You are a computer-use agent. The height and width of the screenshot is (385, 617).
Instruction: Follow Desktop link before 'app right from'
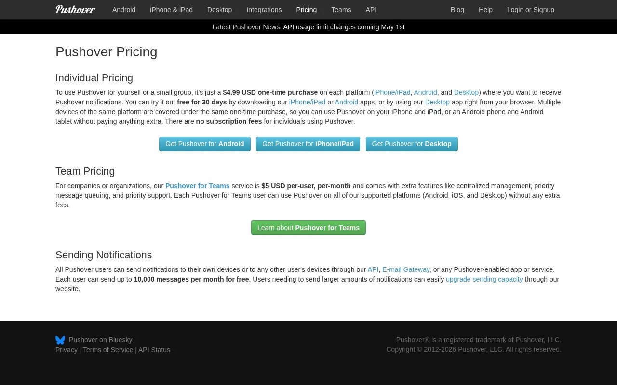(x=437, y=102)
